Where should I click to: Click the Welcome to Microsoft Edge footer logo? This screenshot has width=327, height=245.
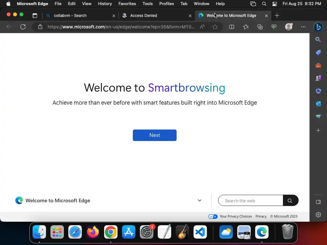click(19, 200)
